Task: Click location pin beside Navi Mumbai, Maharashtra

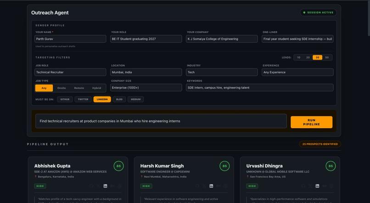Action: tap(141, 176)
